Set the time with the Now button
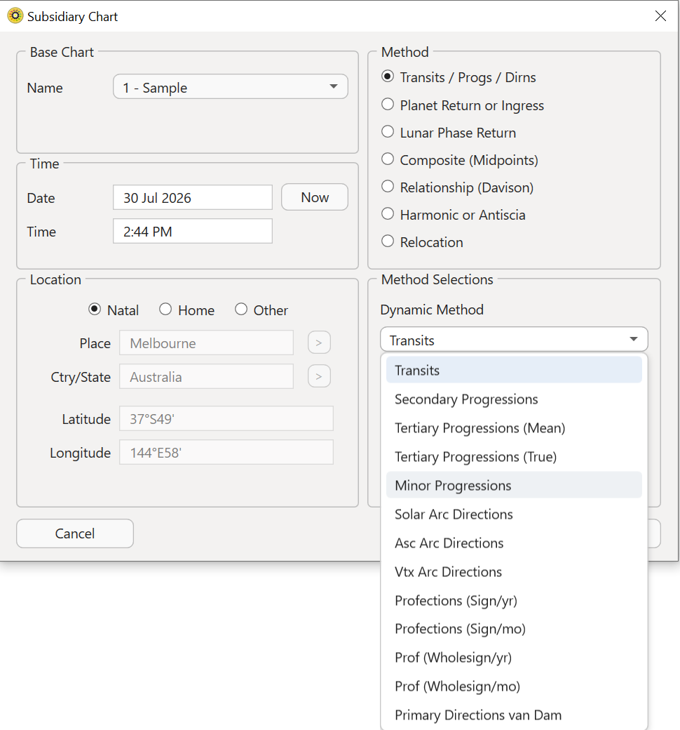The height and width of the screenshot is (730, 680). [315, 197]
